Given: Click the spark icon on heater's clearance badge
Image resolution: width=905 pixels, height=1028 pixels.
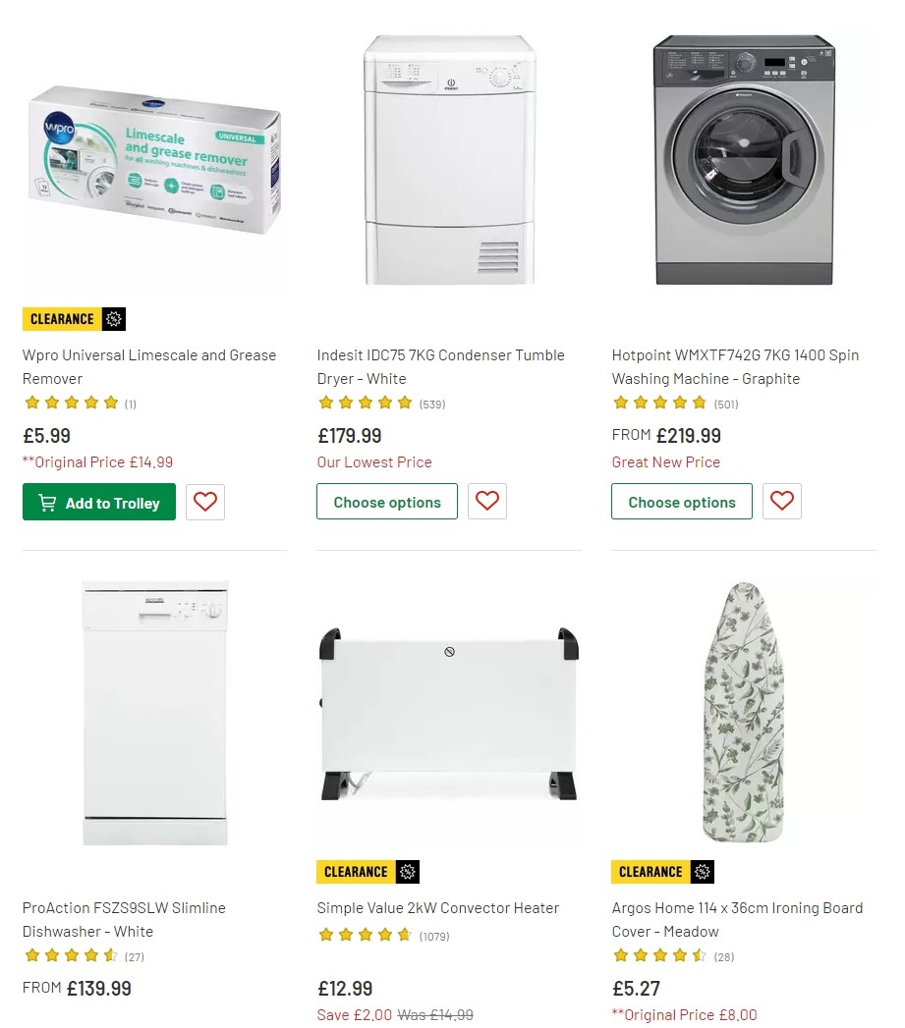Looking at the screenshot, I should click(410, 871).
